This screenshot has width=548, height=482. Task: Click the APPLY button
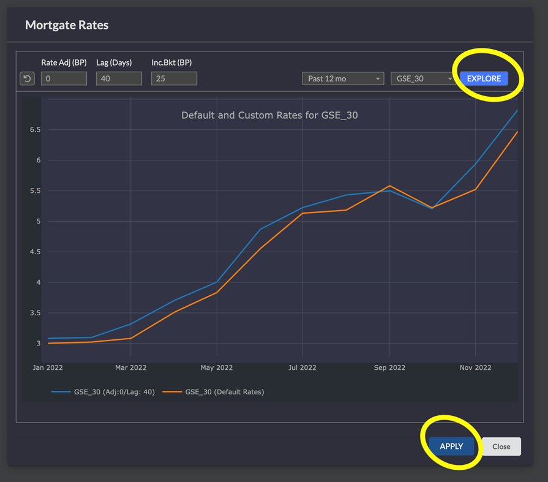(451, 446)
